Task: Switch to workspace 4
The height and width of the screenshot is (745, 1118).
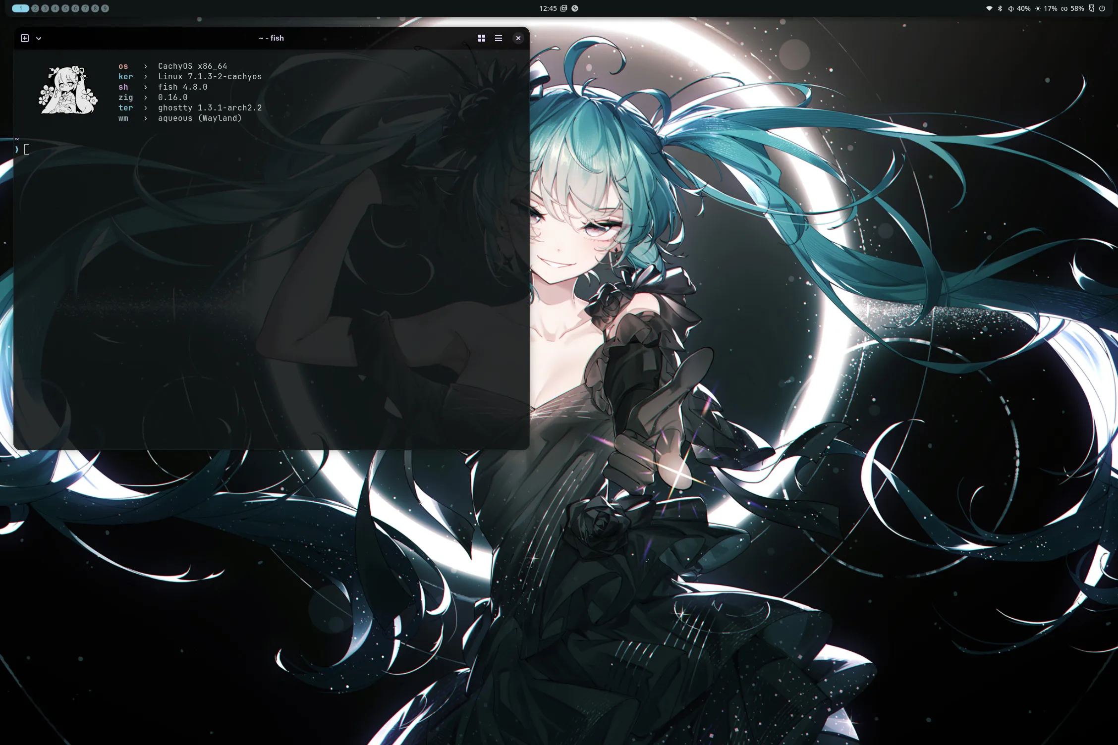Action: tap(55, 8)
